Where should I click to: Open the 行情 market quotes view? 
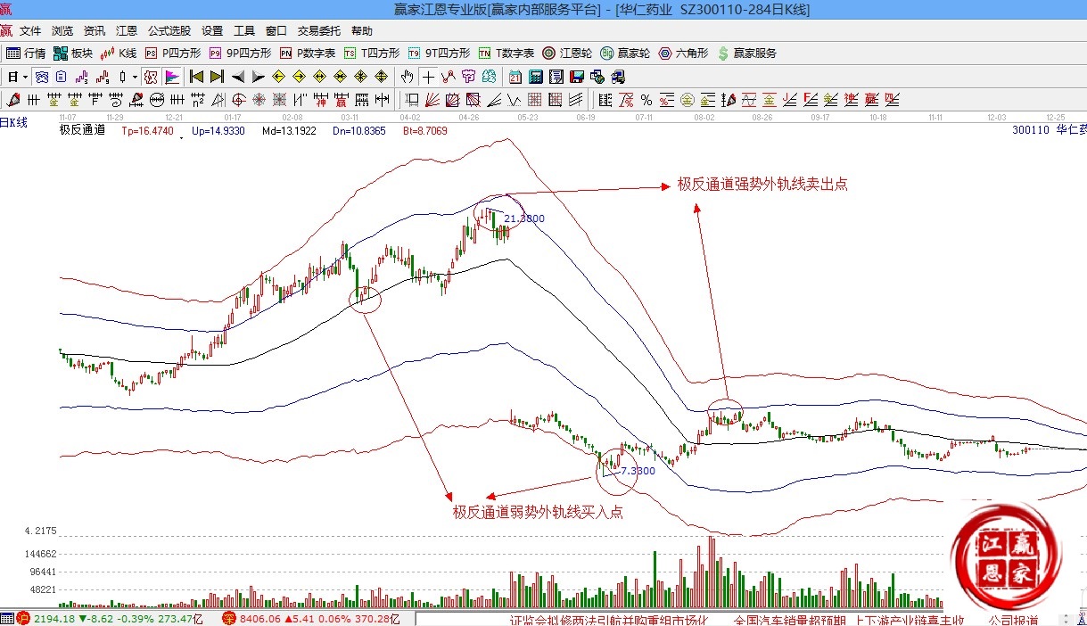[x=26, y=54]
